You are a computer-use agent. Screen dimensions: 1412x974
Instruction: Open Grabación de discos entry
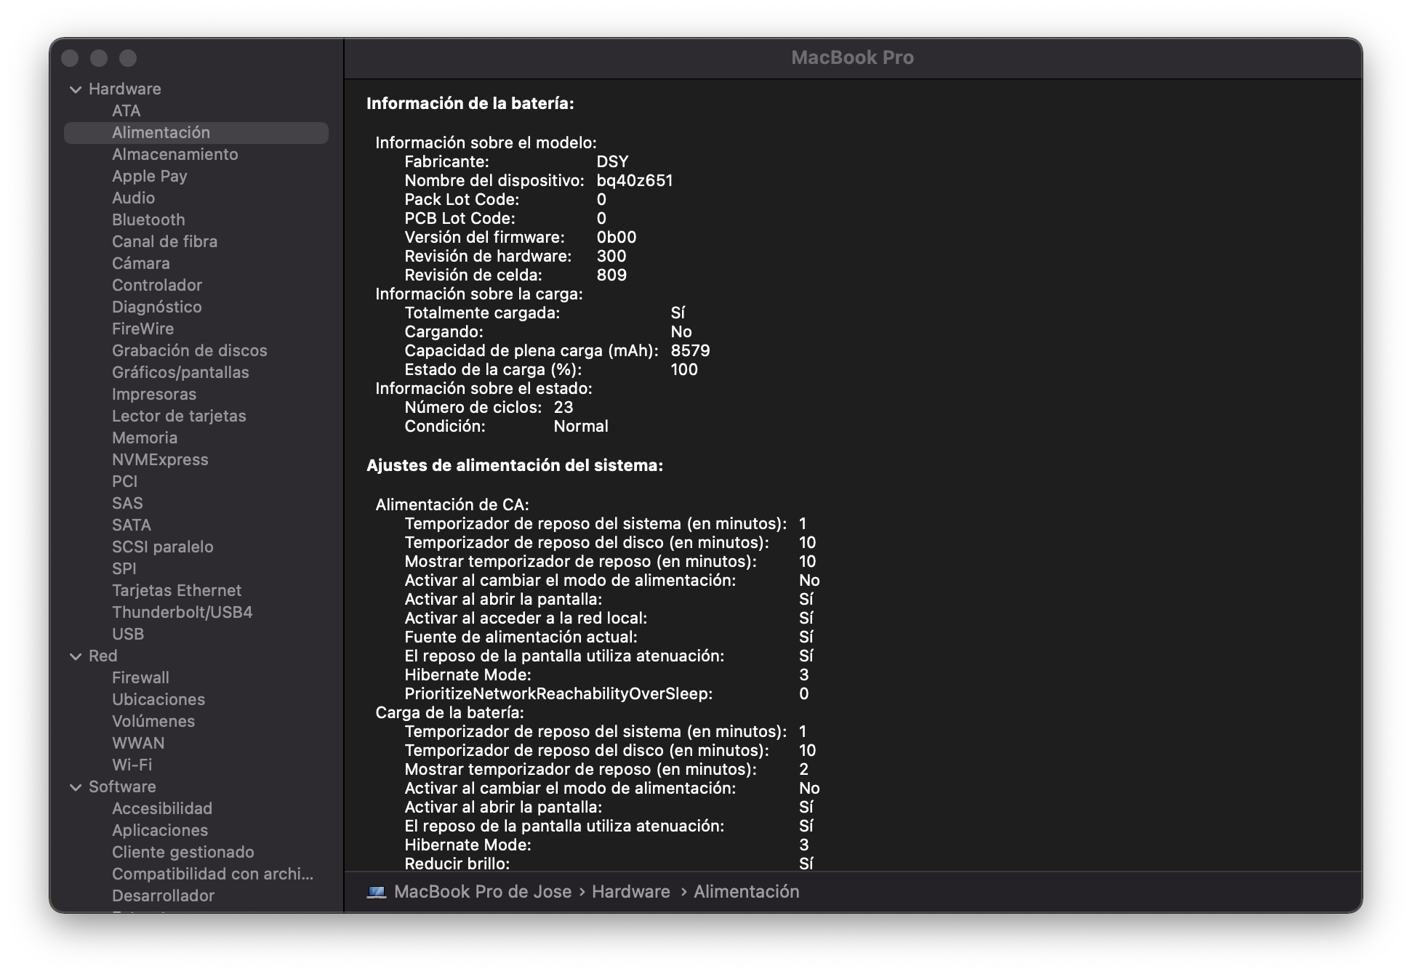click(189, 350)
